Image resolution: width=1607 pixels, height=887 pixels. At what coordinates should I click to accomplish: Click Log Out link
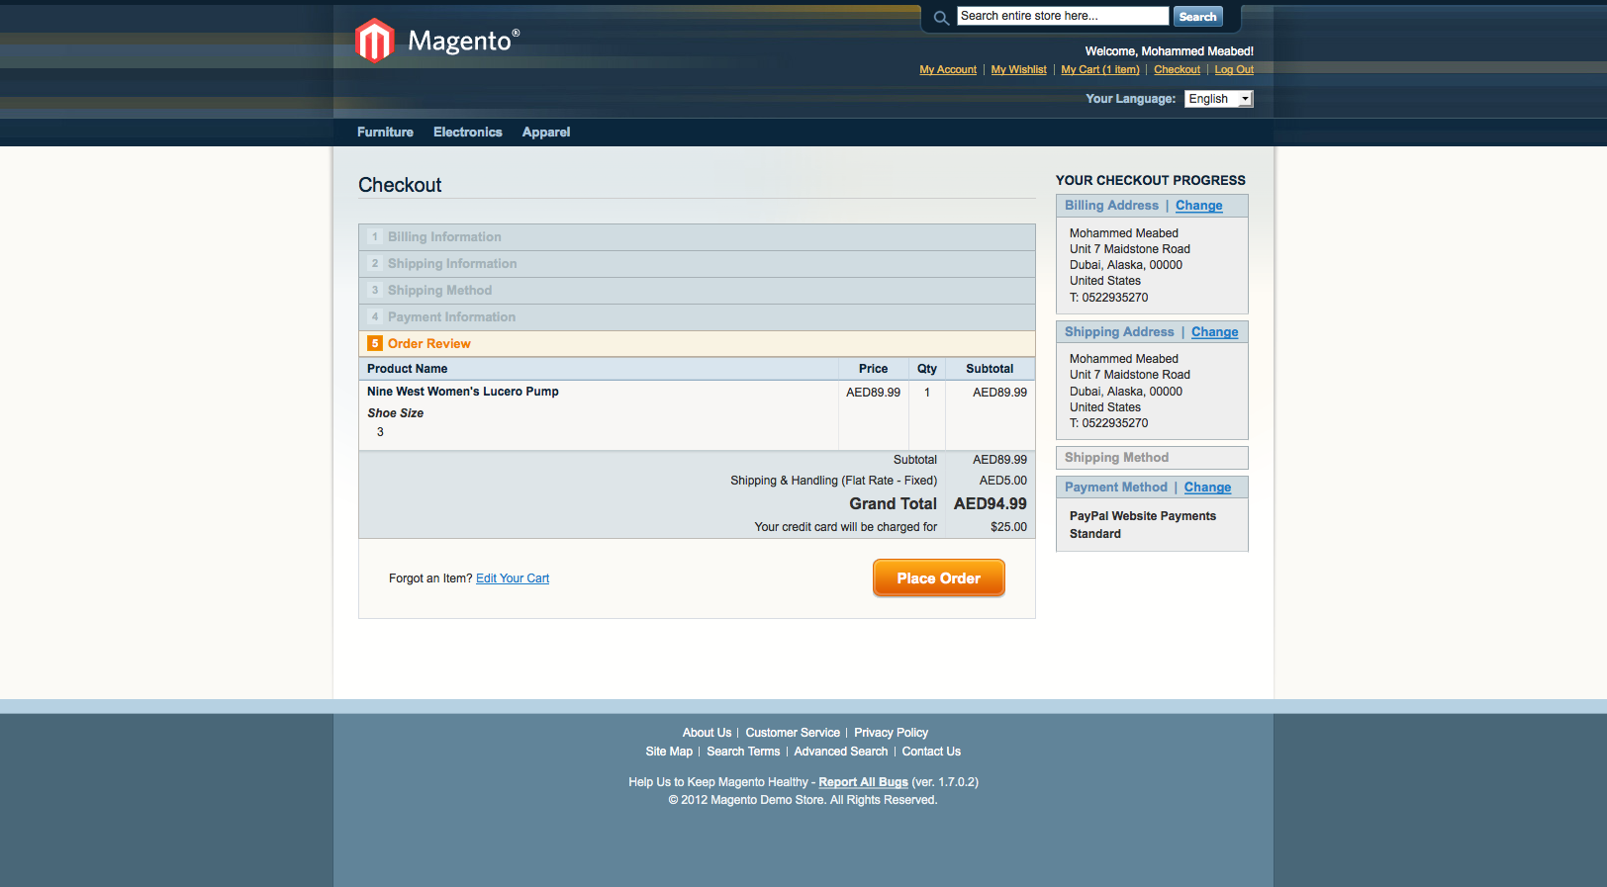1234,69
